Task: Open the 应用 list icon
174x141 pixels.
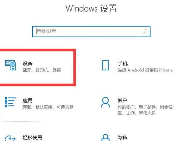Action: (10, 102)
